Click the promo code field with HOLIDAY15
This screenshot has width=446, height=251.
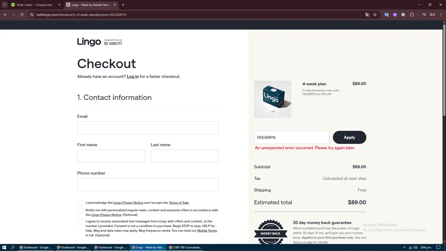291,137
